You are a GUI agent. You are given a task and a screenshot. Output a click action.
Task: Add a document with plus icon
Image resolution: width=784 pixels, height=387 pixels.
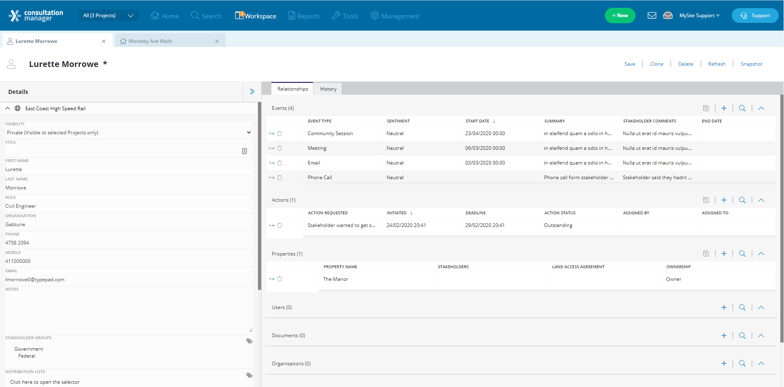pyautogui.click(x=724, y=336)
